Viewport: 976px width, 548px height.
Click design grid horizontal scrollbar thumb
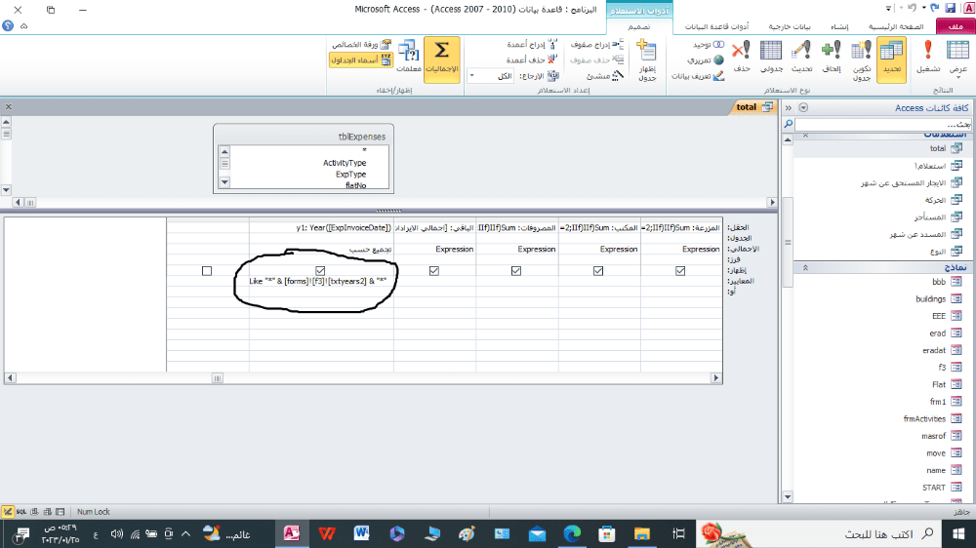[218, 377]
